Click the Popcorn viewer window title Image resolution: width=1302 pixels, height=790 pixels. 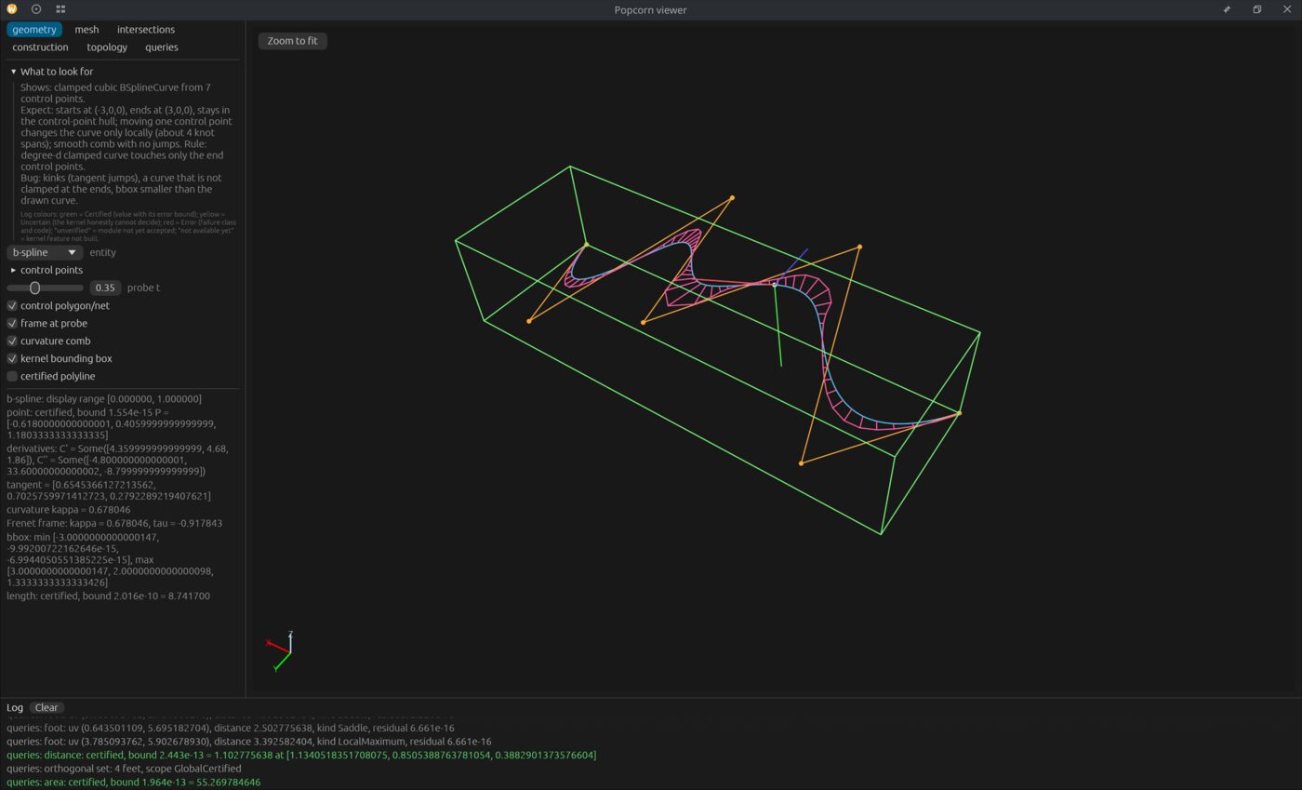(651, 9)
